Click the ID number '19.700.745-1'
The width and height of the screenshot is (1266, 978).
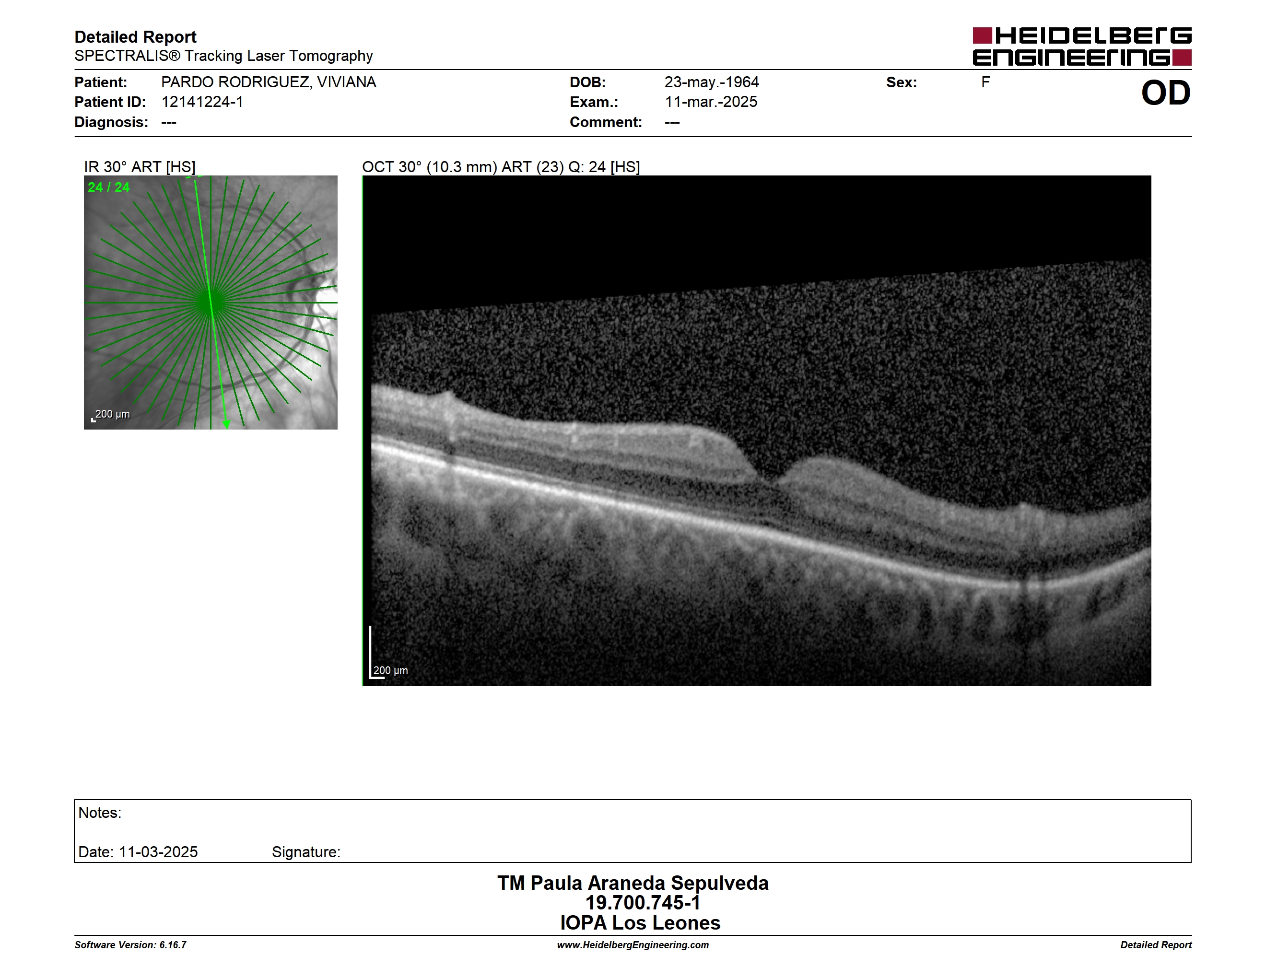[x=642, y=903]
